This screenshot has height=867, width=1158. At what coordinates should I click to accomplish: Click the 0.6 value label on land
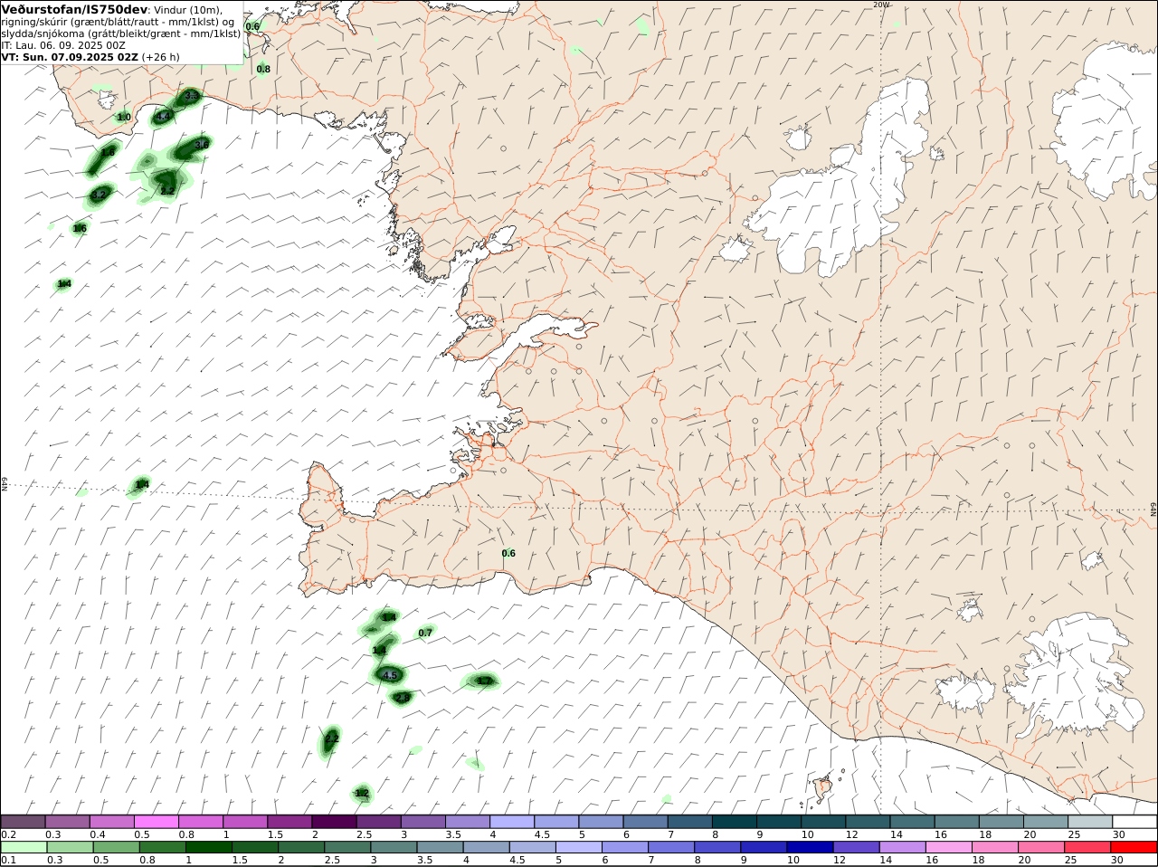508,553
